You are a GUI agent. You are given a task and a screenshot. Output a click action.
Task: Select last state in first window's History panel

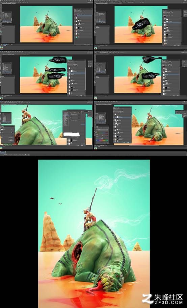[x=6, y=20]
